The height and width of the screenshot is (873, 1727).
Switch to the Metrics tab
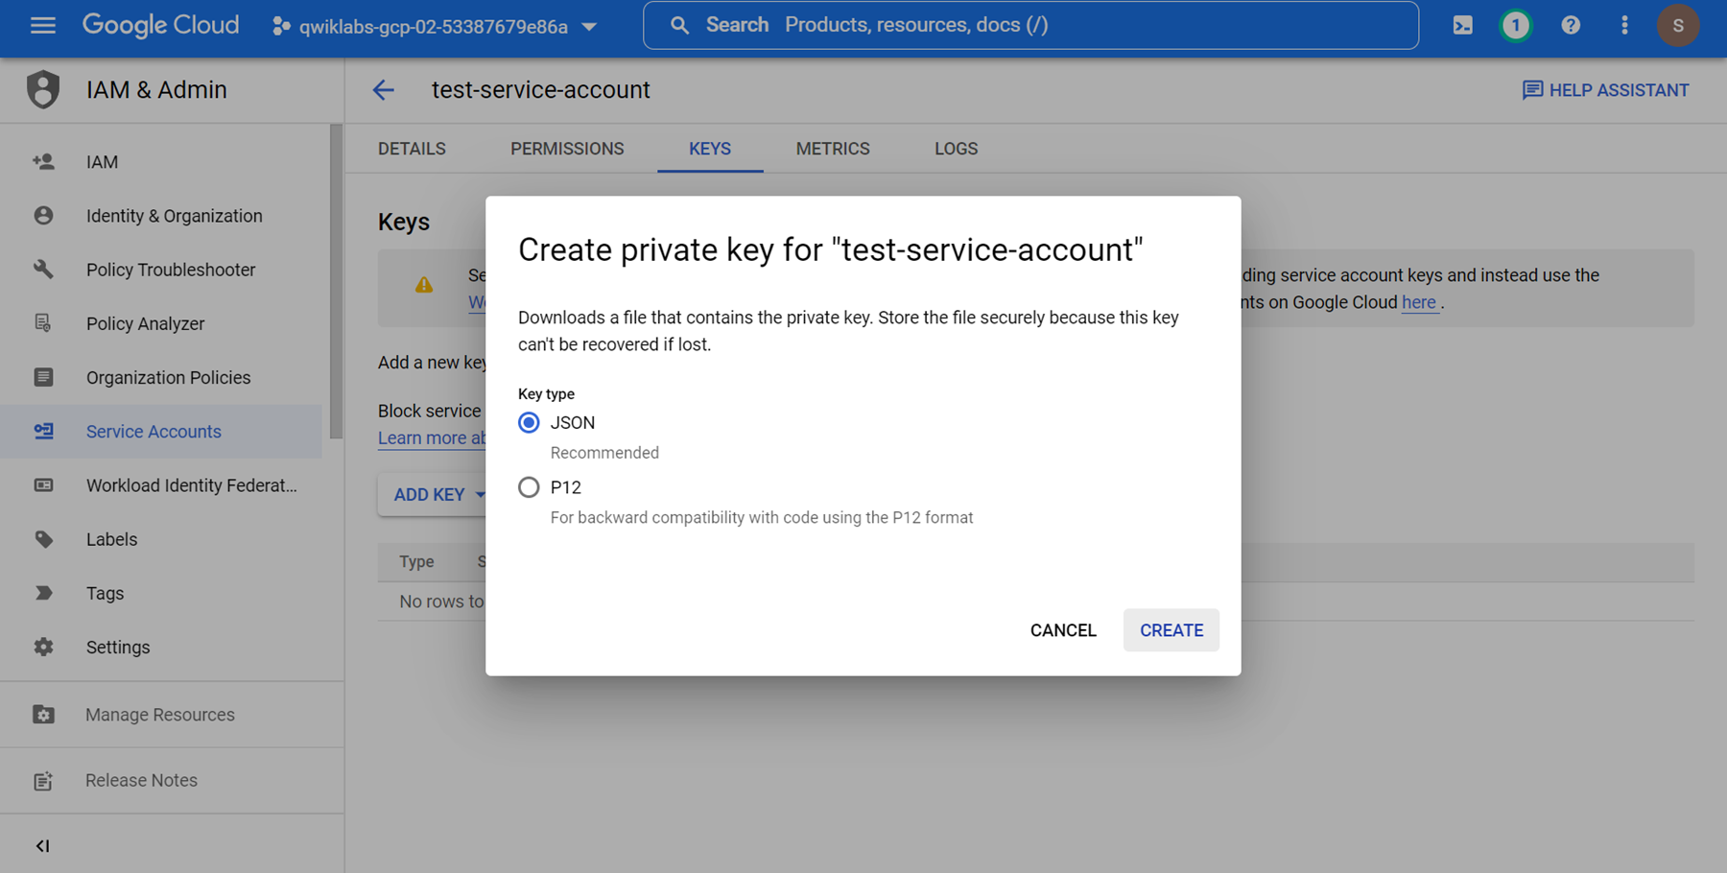(x=833, y=149)
